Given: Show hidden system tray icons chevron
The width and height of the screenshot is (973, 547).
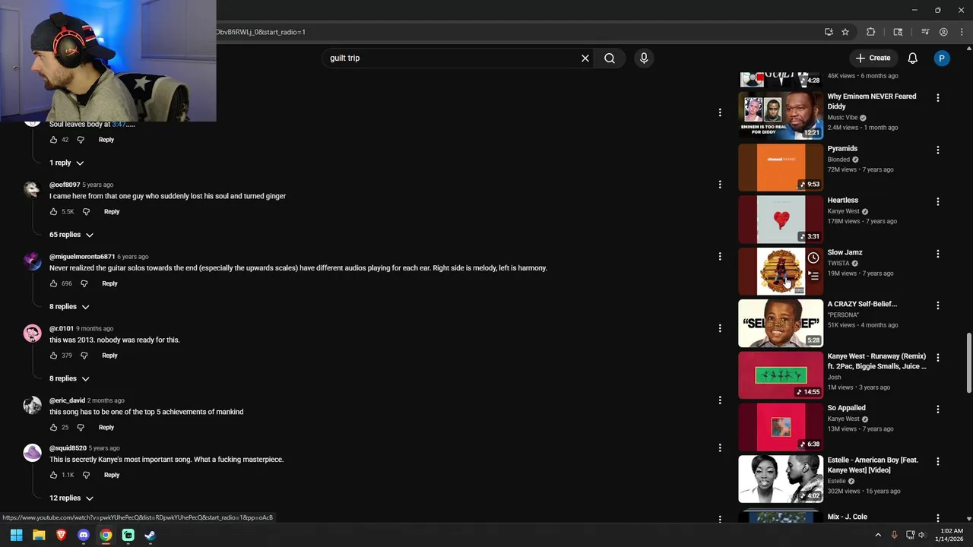Looking at the screenshot, I should (x=878, y=535).
